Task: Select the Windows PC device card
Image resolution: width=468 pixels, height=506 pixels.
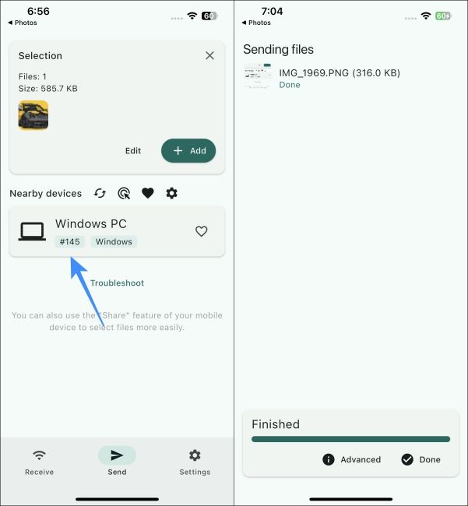Action: pos(117,232)
